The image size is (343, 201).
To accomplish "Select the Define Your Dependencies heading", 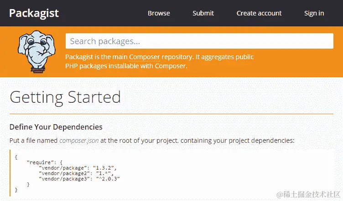I will click(56, 126).
